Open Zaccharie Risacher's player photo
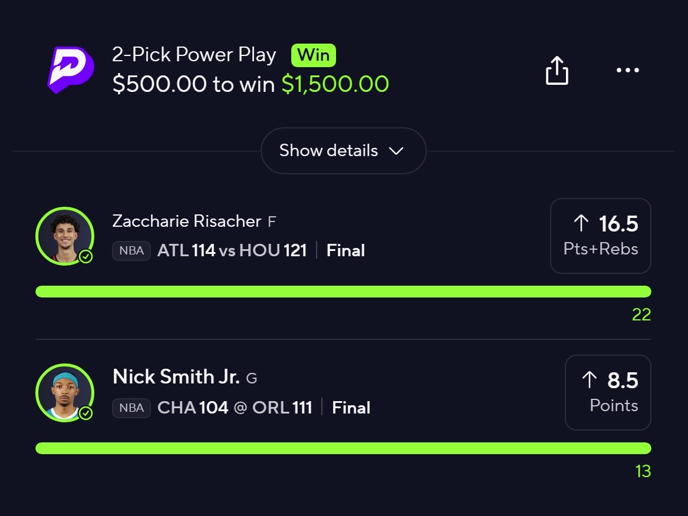688x516 pixels. [65, 236]
